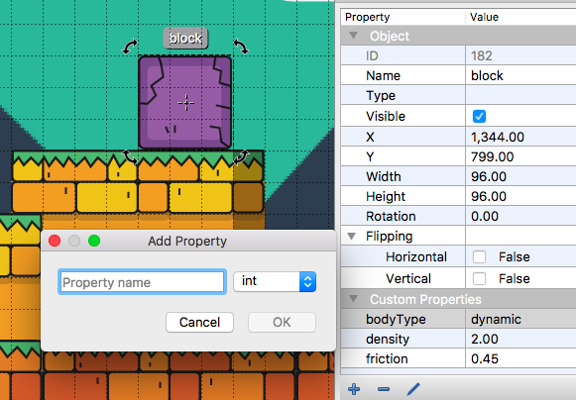
Task: Click the empty Type value cell
Action: [x=520, y=95]
